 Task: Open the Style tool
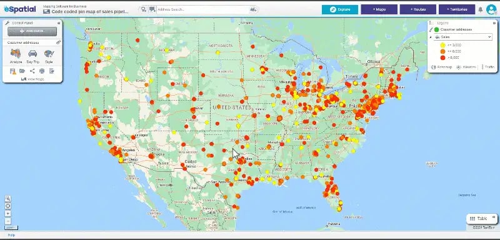coord(49,56)
